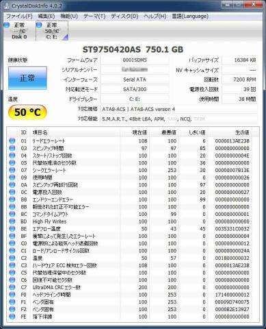This screenshot has width=266, height=329.
Task: Click status orb for ID F0 row
Action: [12, 295]
